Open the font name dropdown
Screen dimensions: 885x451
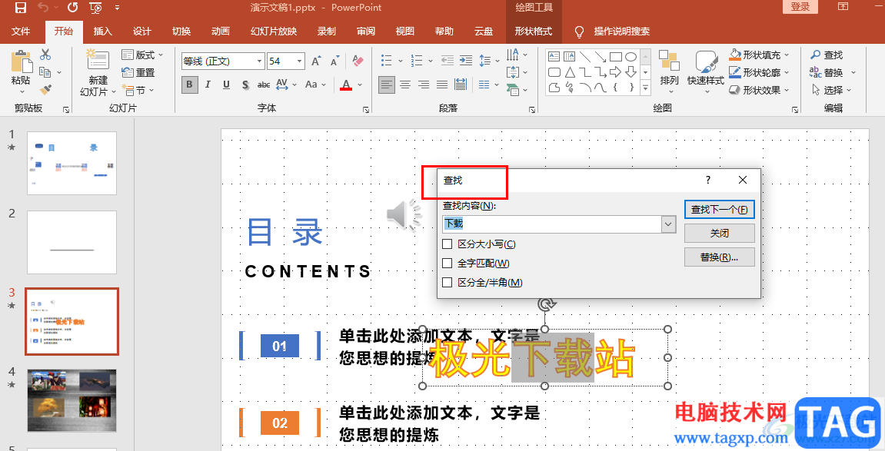[x=260, y=61]
